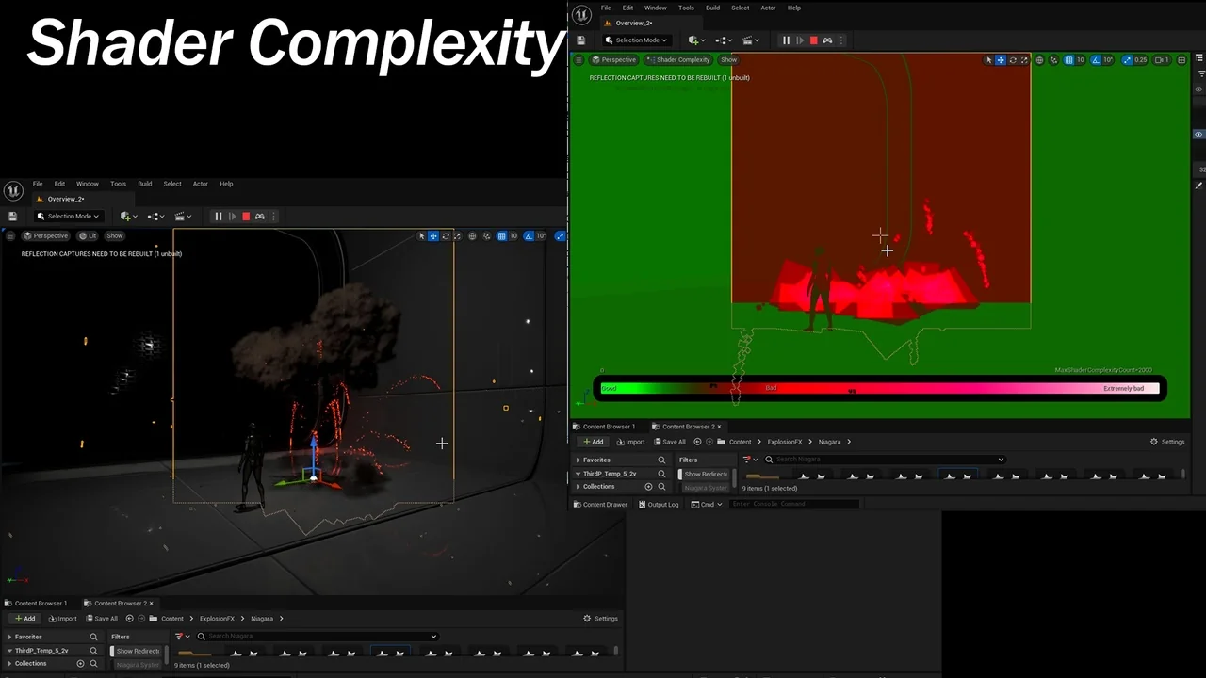Stop play session in the Shader Complexity editor
This screenshot has width=1206, height=678.
point(813,40)
